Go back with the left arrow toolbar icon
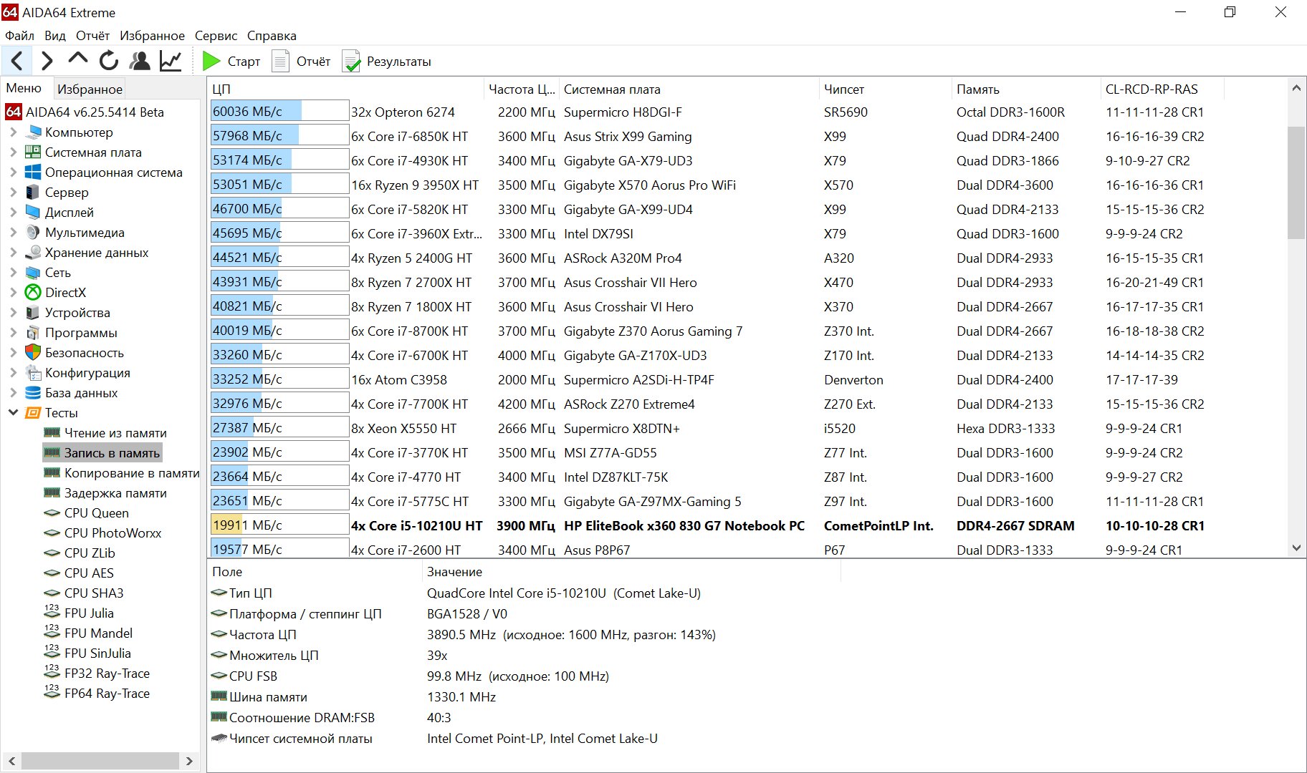1307x773 pixels. pyautogui.click(x=17, y=61)
